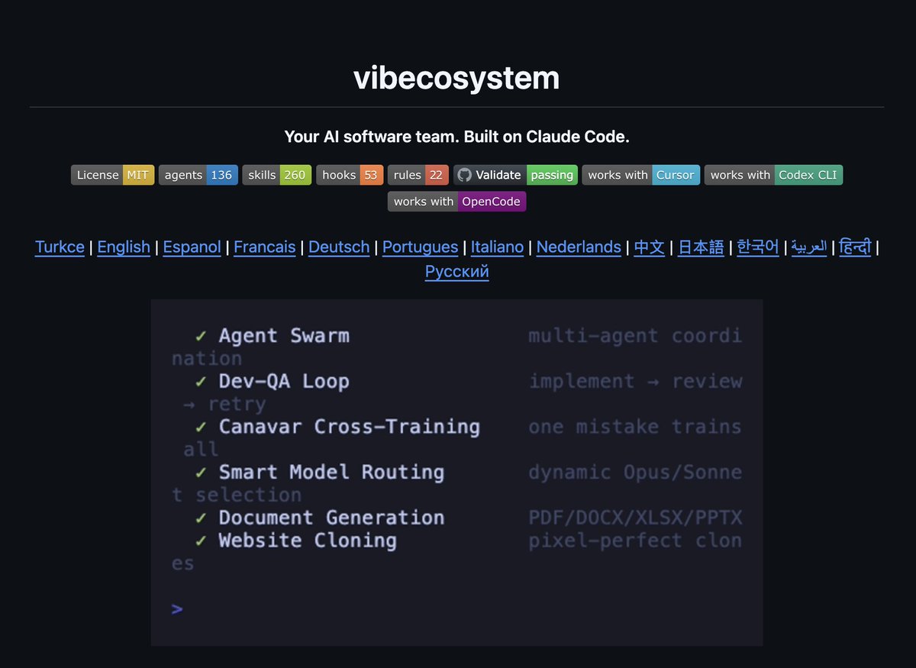Click the "Dev-QA Loop" terminal line

pos(284,381)
